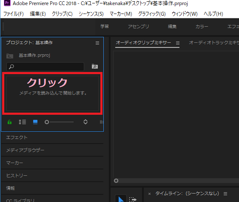The height and width of the screenshot is (202, 239).
Task: Switch to the 編集 workspace
Action: (172, 26)
